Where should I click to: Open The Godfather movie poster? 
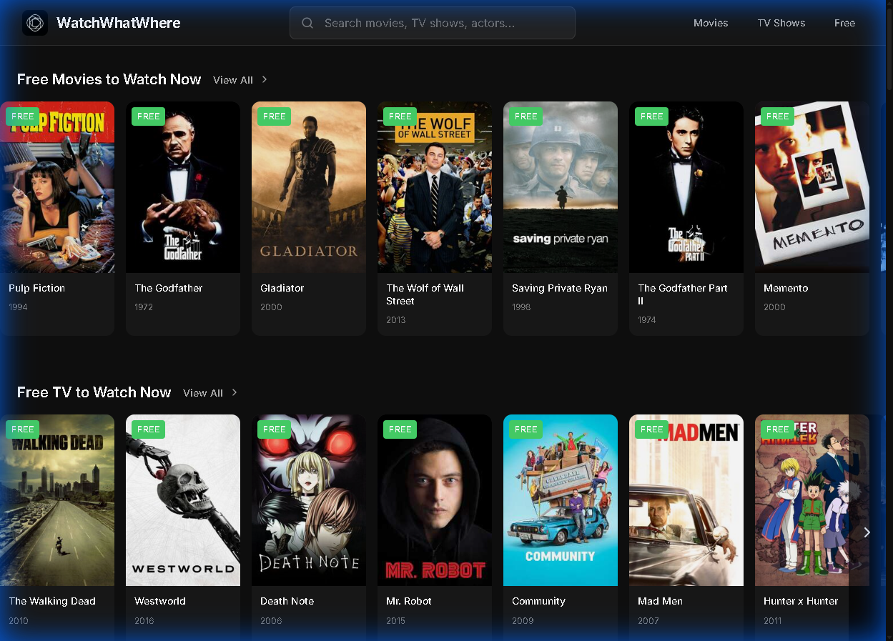click(x=182, y=187)
